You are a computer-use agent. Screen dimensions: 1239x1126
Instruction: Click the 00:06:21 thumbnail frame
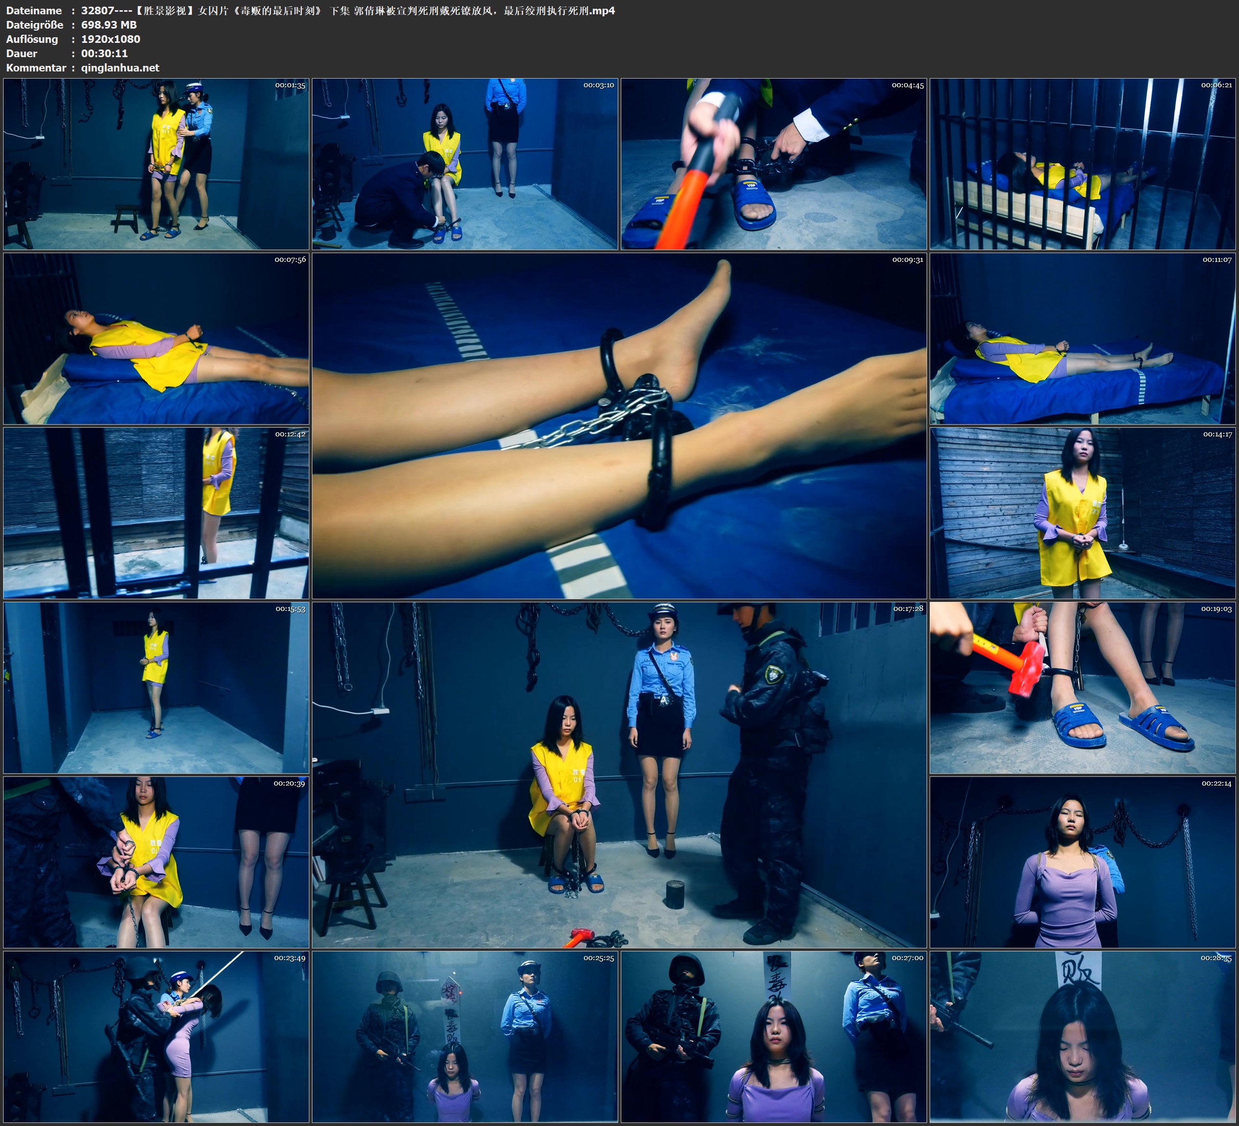tap(1083, 163)
